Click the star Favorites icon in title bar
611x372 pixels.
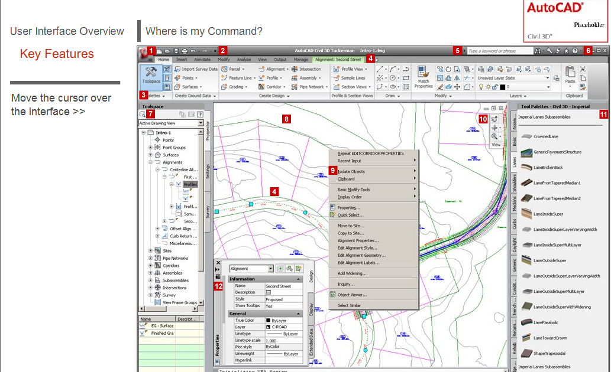(x=566, y=51)
